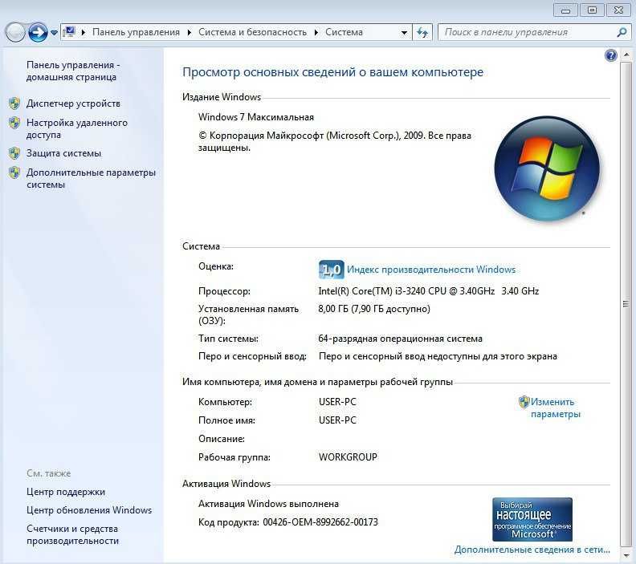The width and height of the screenshot is (636, 564).
Task: Open Настройка удаленного доступа link
Action: tap(77, 128)
